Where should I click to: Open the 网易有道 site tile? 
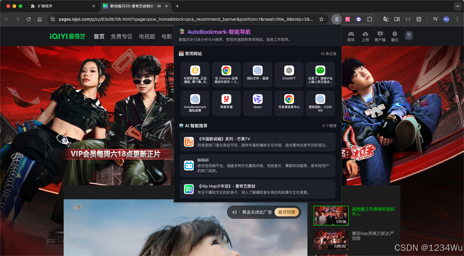click(x=226, y=103)
